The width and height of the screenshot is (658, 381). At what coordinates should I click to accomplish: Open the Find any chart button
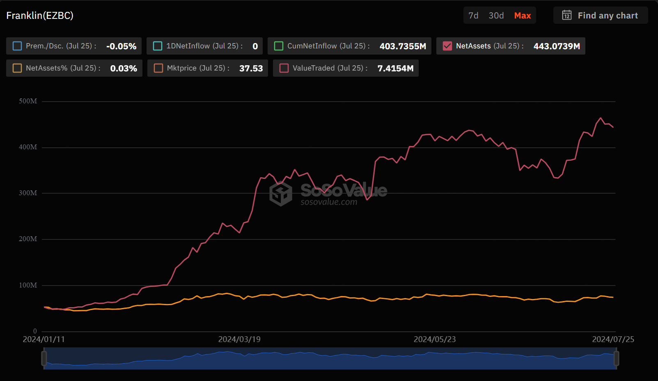tap(601, 15)
